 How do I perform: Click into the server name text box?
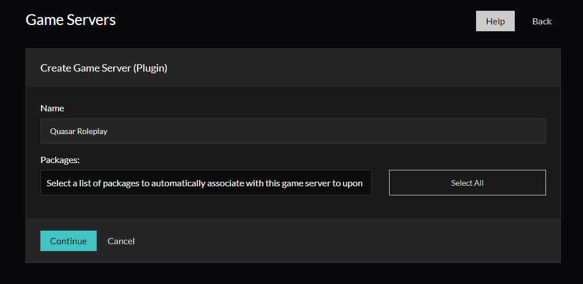coord(293,131)
